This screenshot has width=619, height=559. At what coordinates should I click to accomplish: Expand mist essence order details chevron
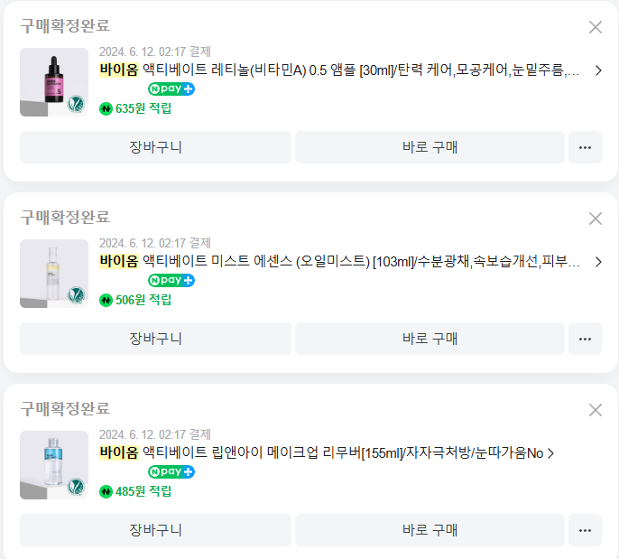(x=598, y=262)
